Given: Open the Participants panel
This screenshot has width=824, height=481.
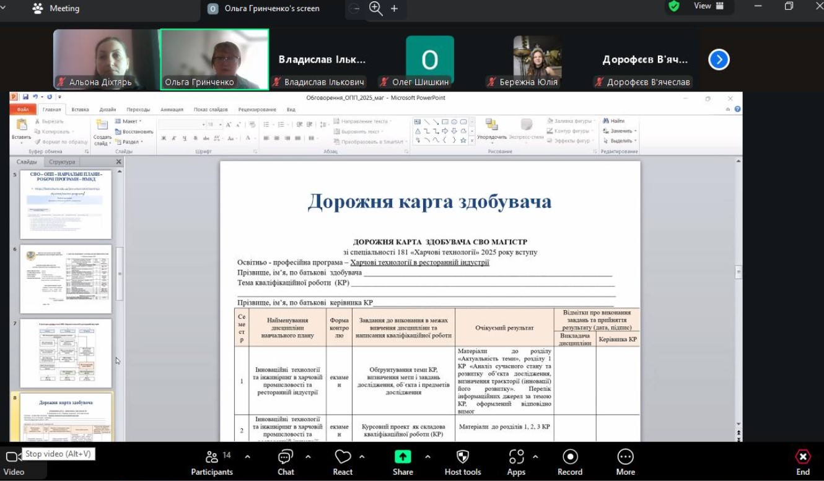Looking at the screenshot, I should pos(212,462).
